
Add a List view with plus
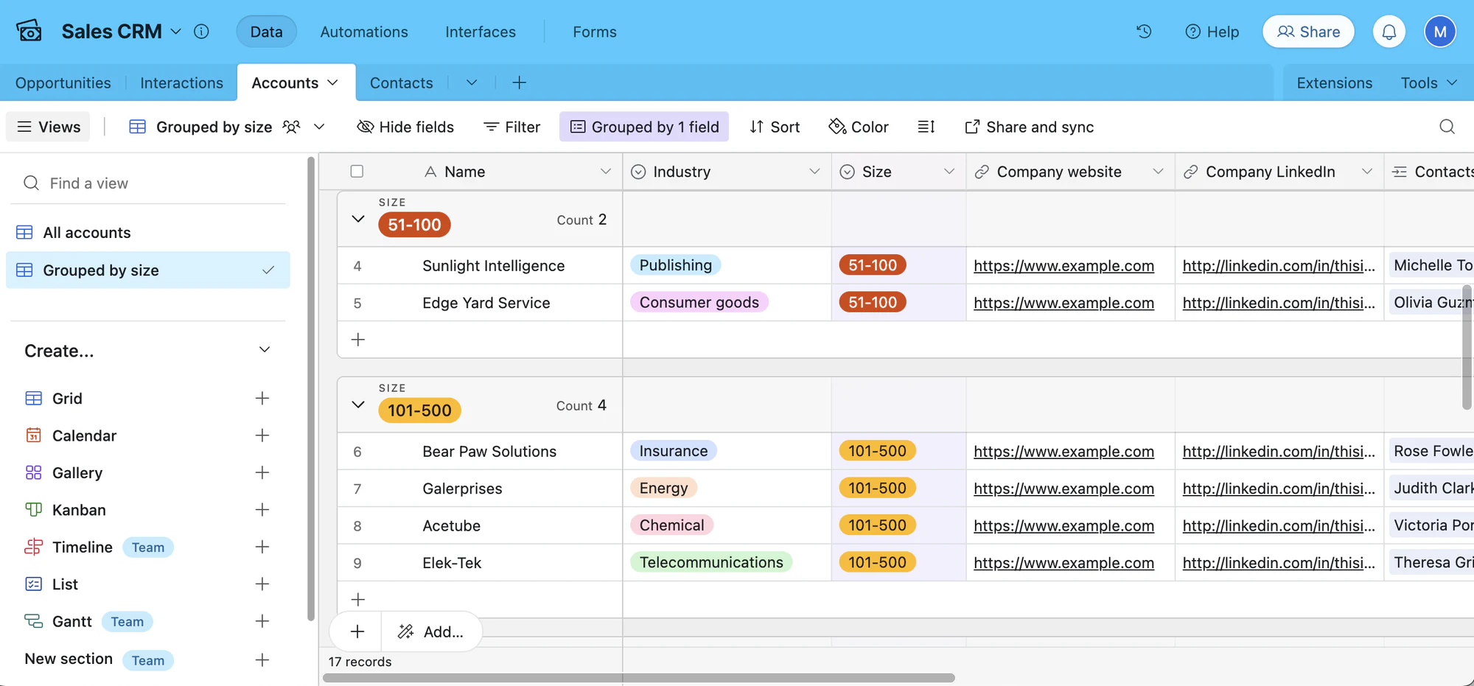click(262, 584)
